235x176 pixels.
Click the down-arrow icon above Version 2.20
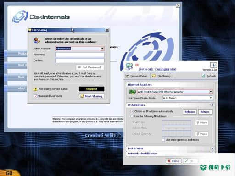coord(213,65)
